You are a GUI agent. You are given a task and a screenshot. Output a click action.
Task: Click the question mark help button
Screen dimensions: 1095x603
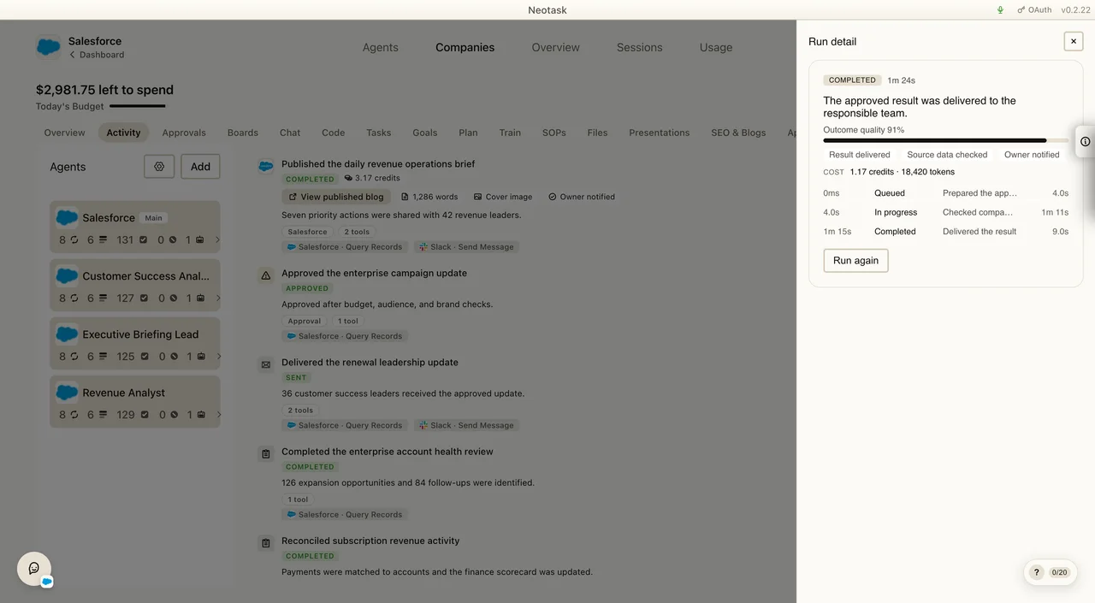pyautogui.click(x=1036, y=572)
